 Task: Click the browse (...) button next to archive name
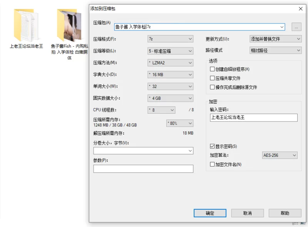click(x=296, y=27)
